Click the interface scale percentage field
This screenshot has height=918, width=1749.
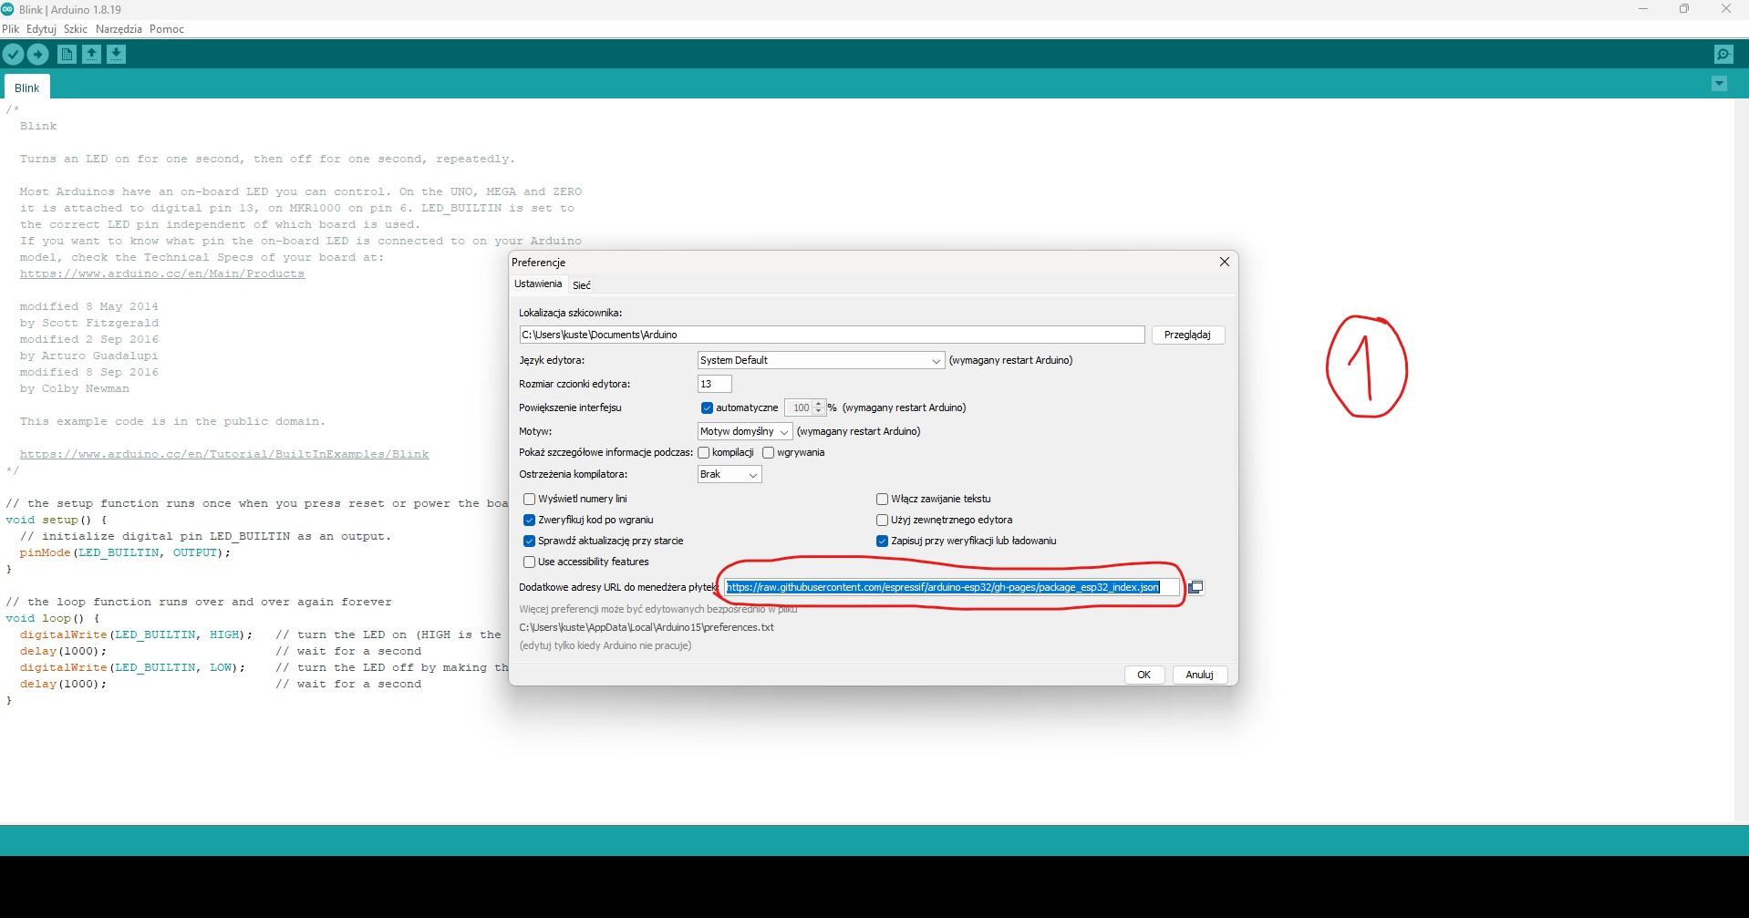[x=799, y=407]
